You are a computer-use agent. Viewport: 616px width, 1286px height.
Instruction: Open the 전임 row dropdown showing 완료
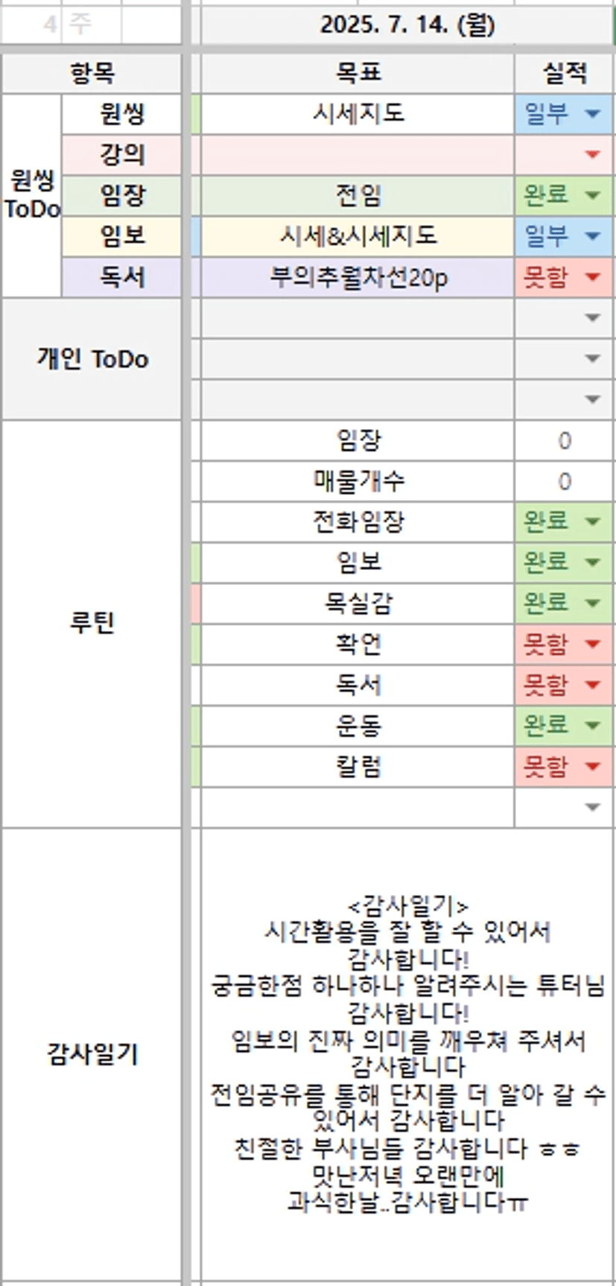593,195
